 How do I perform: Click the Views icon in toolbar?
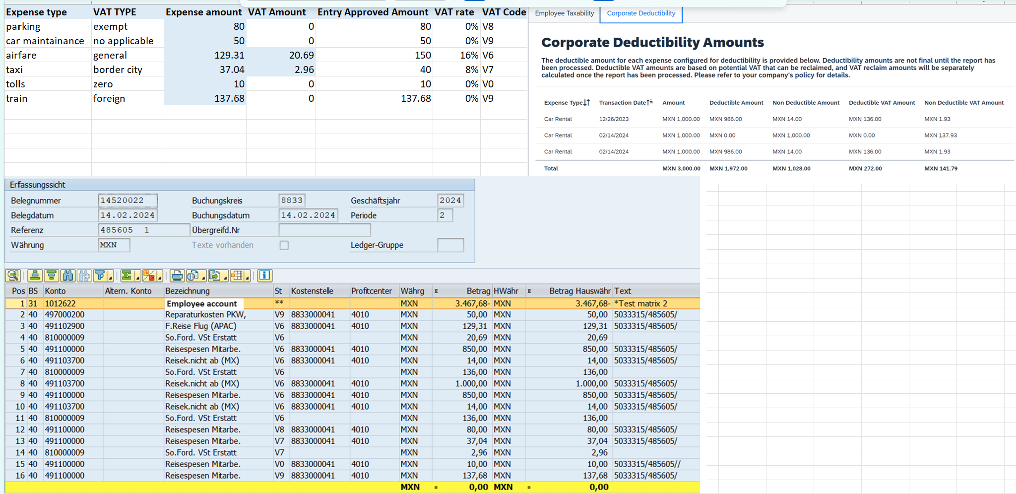(193, 276)
